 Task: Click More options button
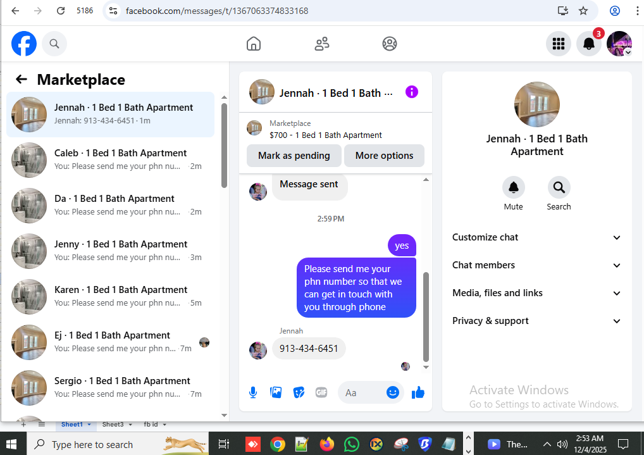tap(384, 156)
